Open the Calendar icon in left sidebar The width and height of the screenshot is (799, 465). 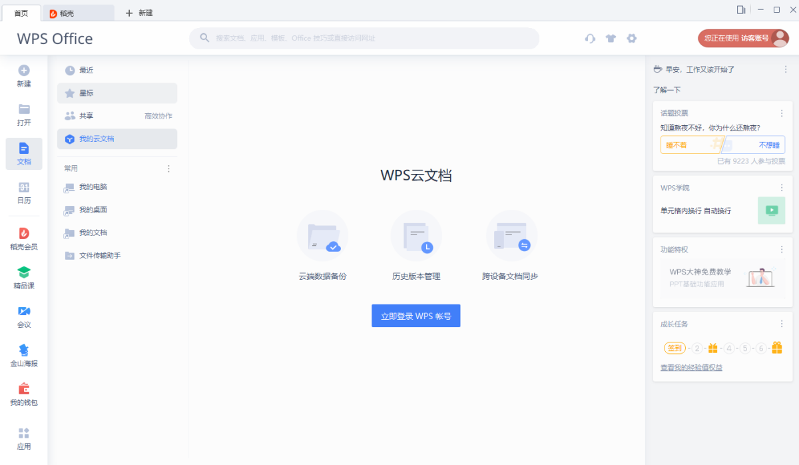[24, 188]
